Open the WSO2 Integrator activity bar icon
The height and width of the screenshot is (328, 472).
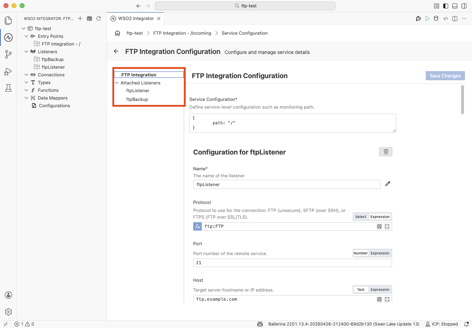pos(8,37)
